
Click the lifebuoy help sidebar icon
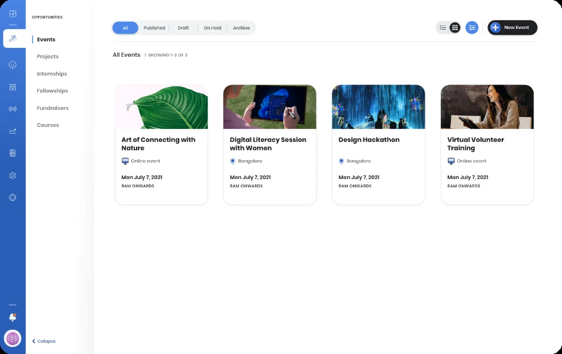12,197
